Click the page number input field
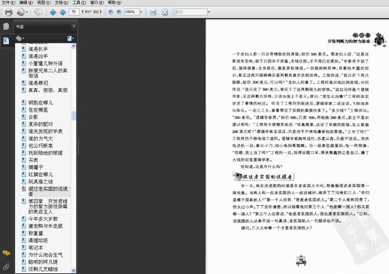The image size is (389, 274). 74,12
